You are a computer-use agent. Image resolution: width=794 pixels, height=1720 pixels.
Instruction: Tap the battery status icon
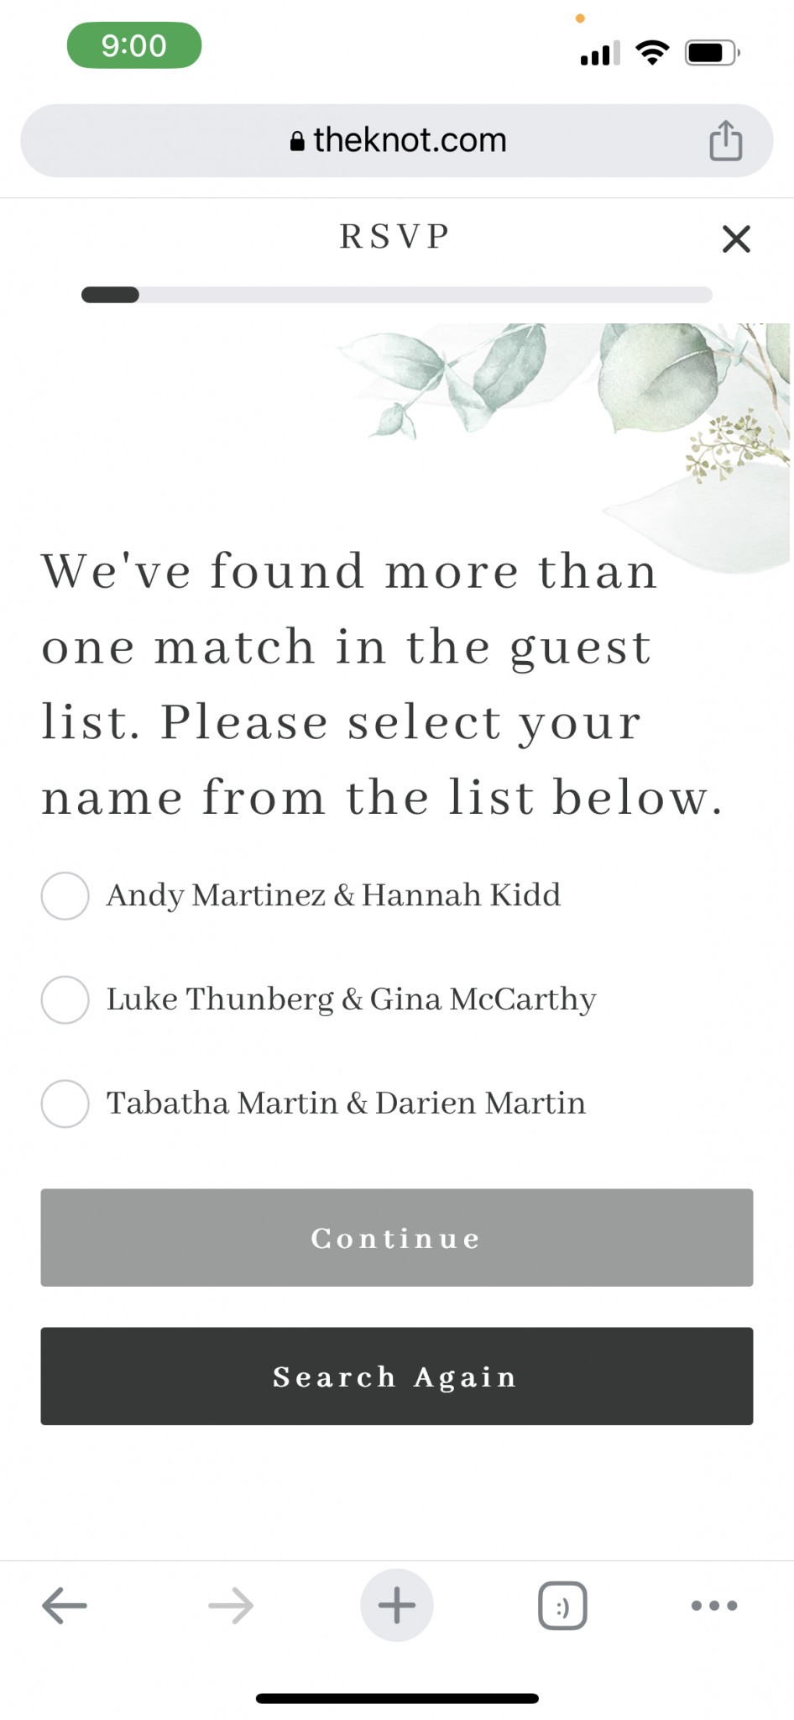713,53
